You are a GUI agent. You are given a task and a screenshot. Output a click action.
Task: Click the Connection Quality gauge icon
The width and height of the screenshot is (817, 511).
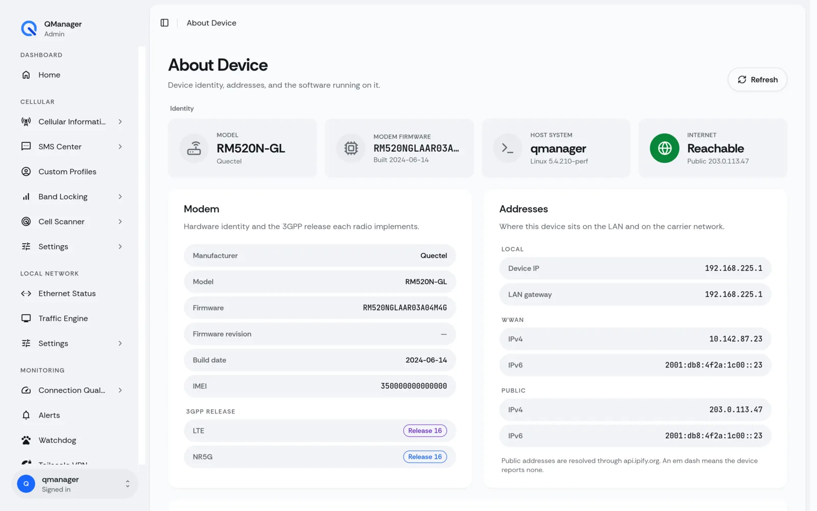click(x=26, y=390)
